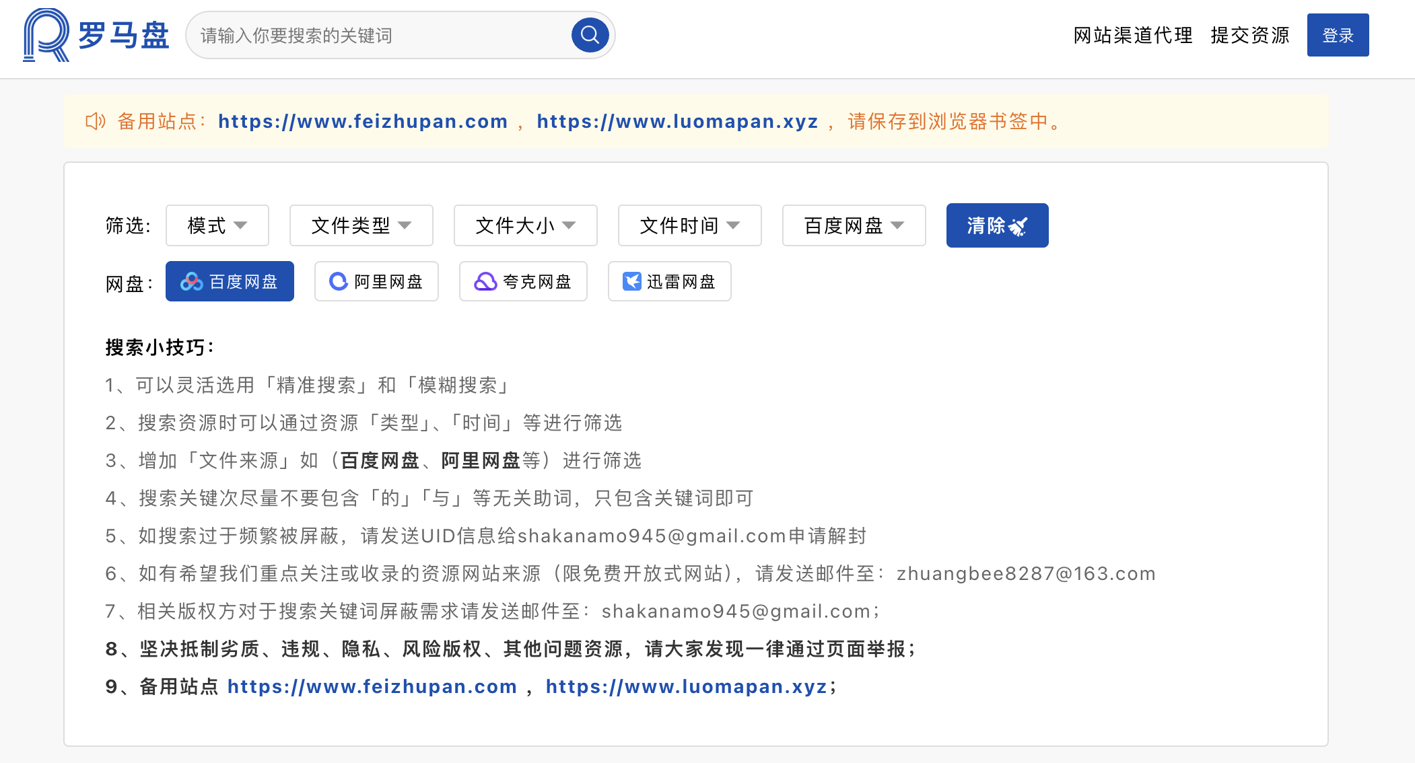The height and width of the screenshot is (763, 1415).
Task: Open 网站渠道代理 in top navigation
Action: pyautogui.click(x=1132, y=35)
